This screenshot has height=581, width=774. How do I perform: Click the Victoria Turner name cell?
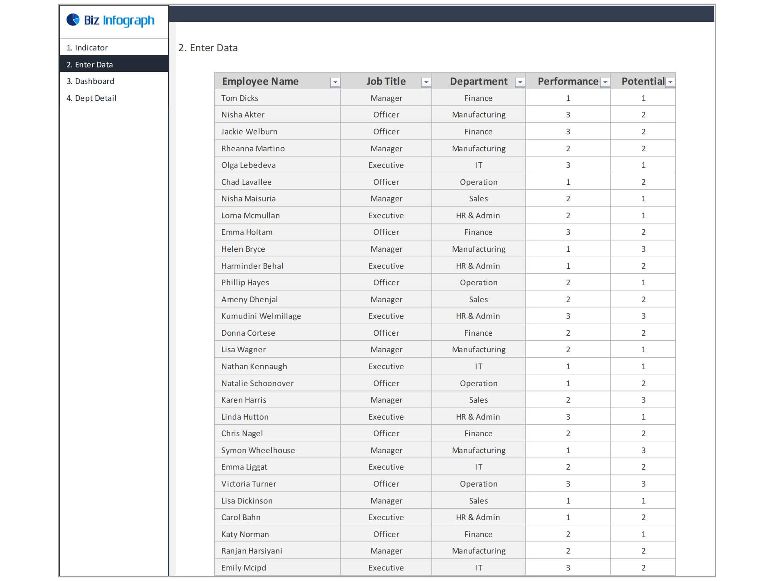[x=249, y=484]
